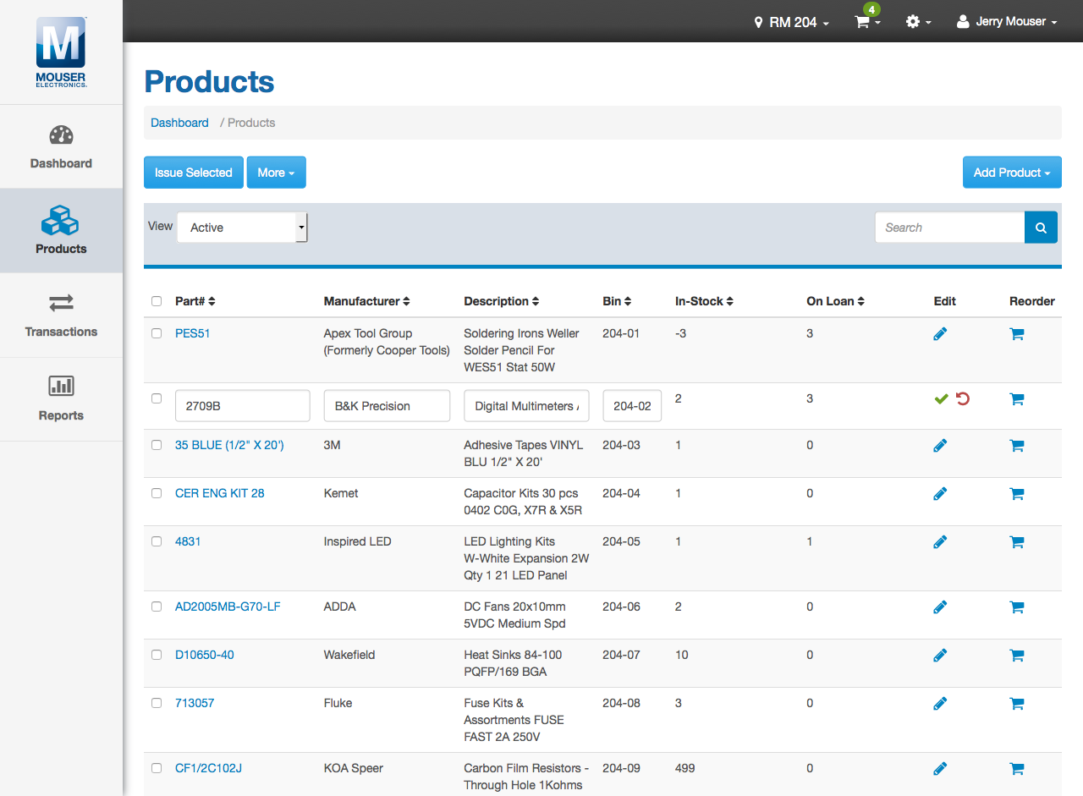
Task: Click the Issue Selected button
Action: [x=193, y=172]
